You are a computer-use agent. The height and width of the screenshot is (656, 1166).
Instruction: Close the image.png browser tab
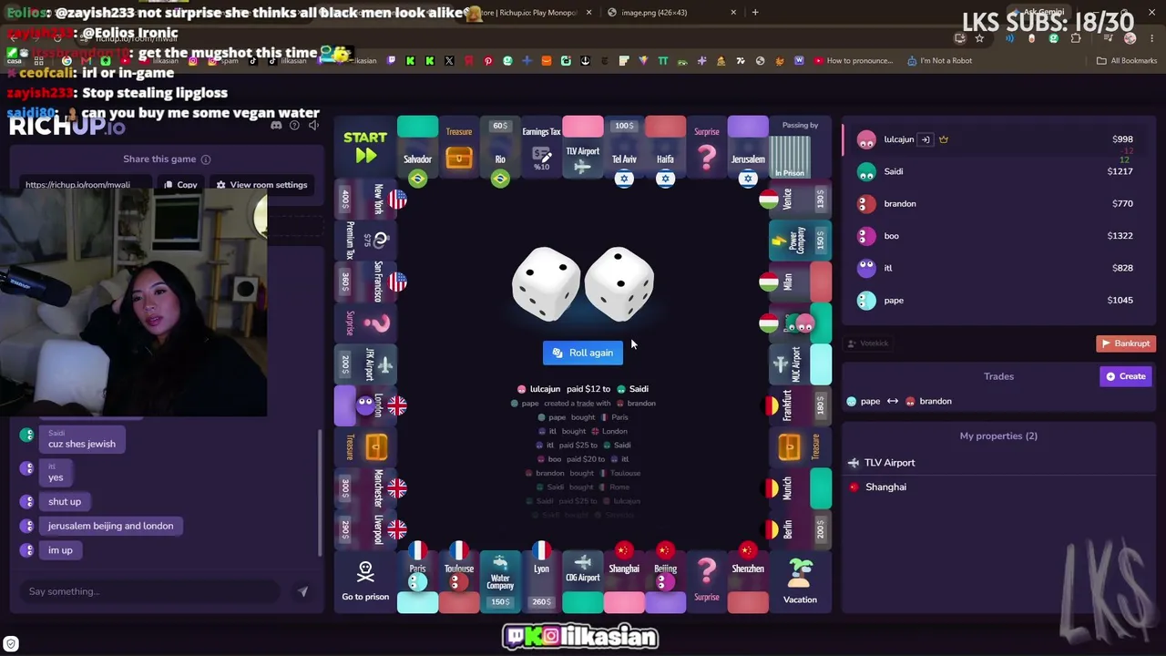(x=733, y=13)
